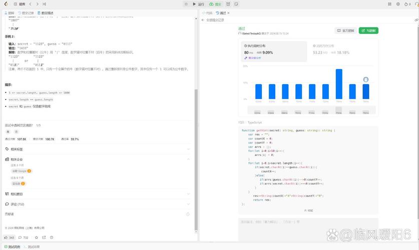
Task: Open 官方题解 official solution
Action: 345,30
